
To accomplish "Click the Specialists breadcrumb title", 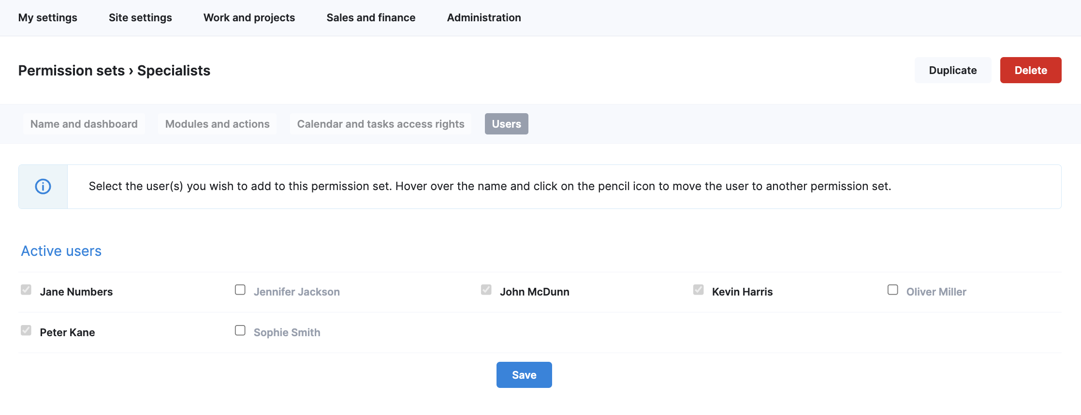I will click(174, 71).
